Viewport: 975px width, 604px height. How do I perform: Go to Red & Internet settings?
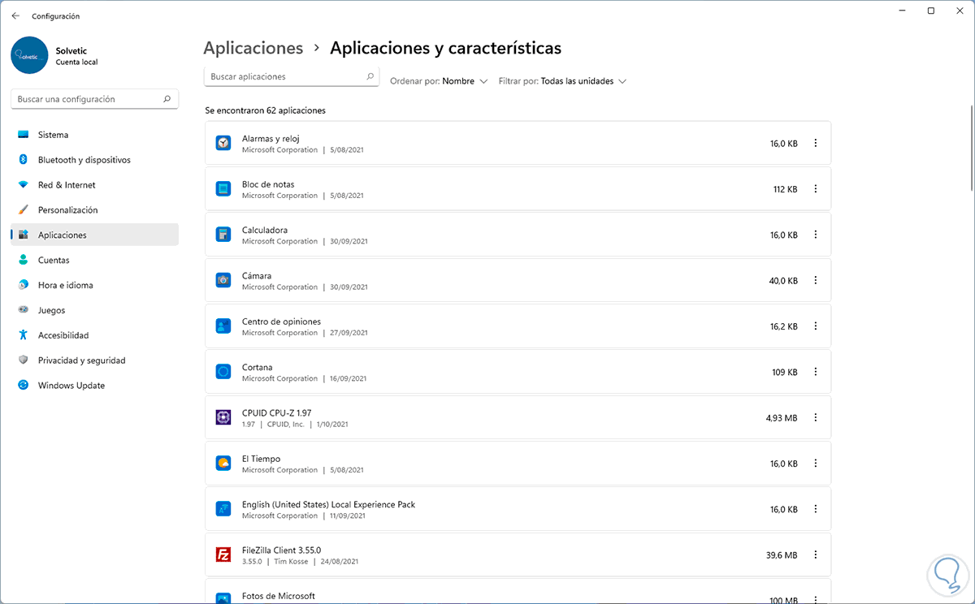point(94,185)
